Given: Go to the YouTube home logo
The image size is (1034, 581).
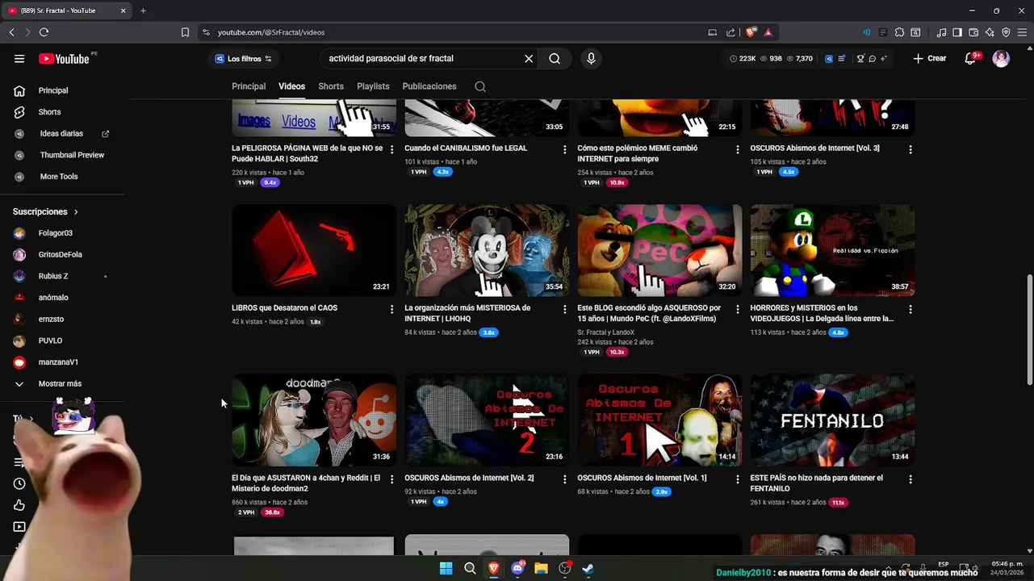Looking at the screenshot, I should (x=64, y=58).
